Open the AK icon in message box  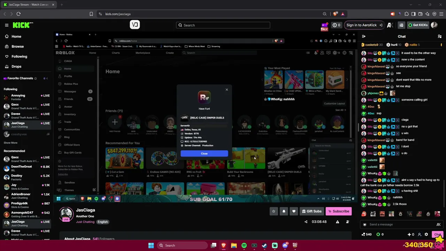[x=438, y=225]
